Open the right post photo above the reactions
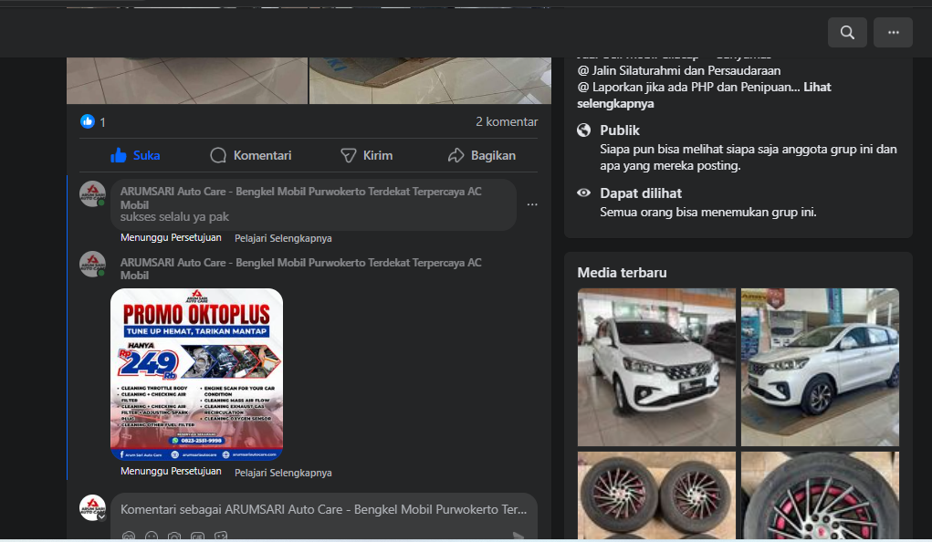 [430, 81]
